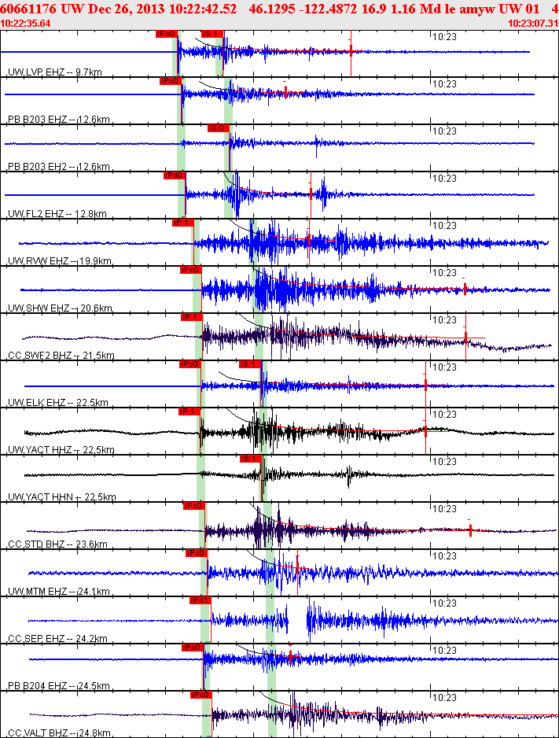Click the iPc0 pick flag on PB B204 EHZ

[x=193, y=648]
